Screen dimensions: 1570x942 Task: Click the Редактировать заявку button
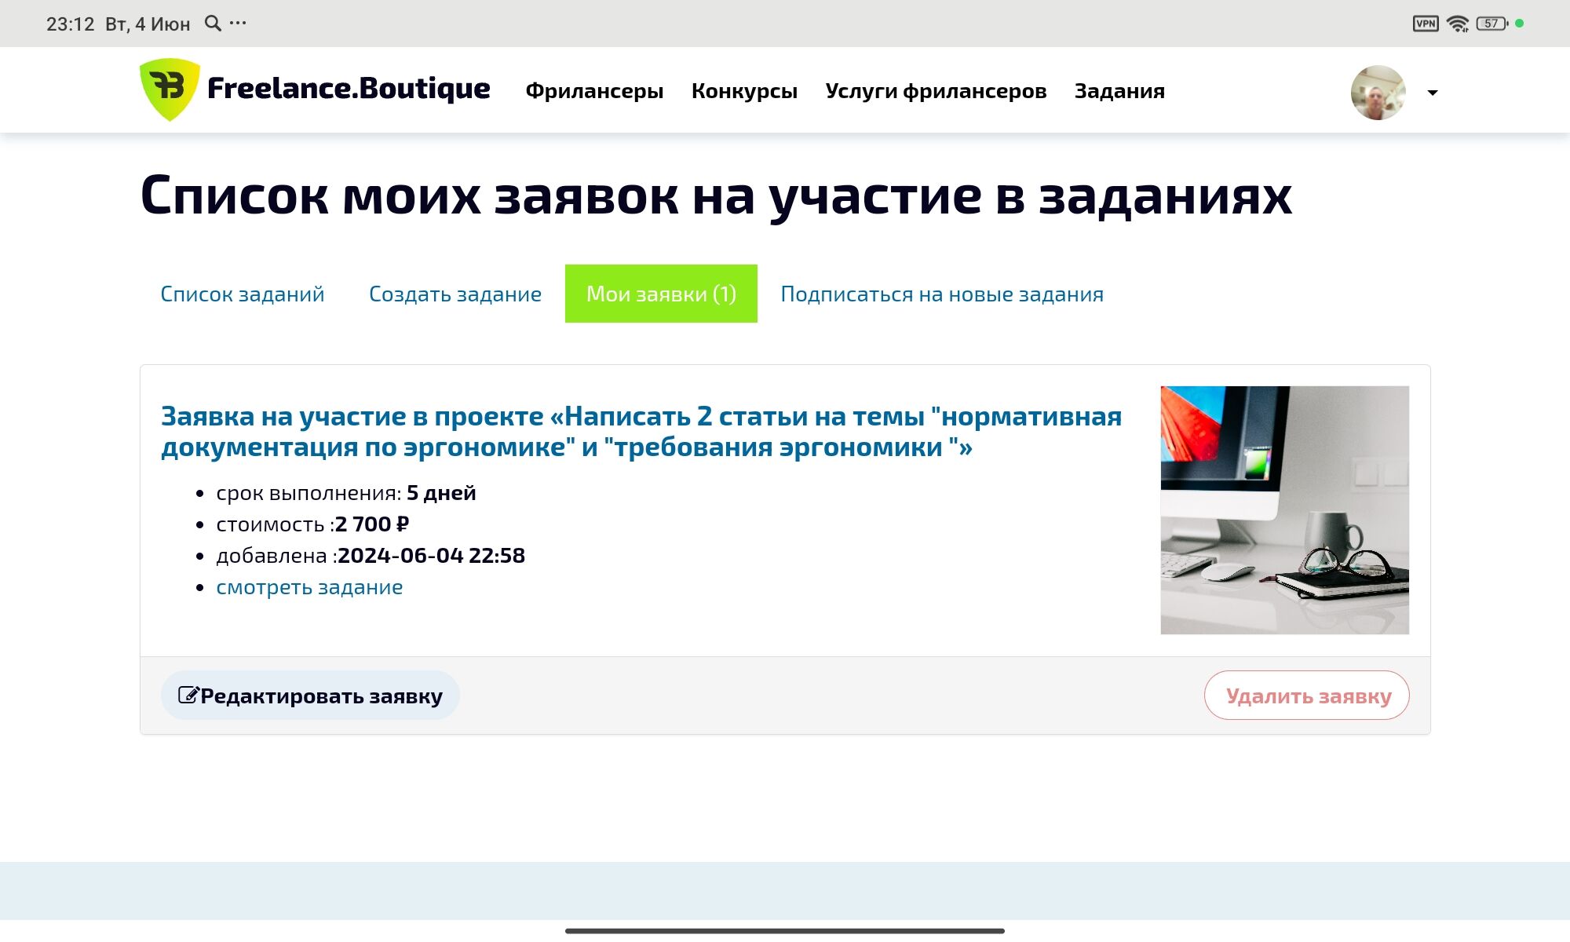coord(310,696)
